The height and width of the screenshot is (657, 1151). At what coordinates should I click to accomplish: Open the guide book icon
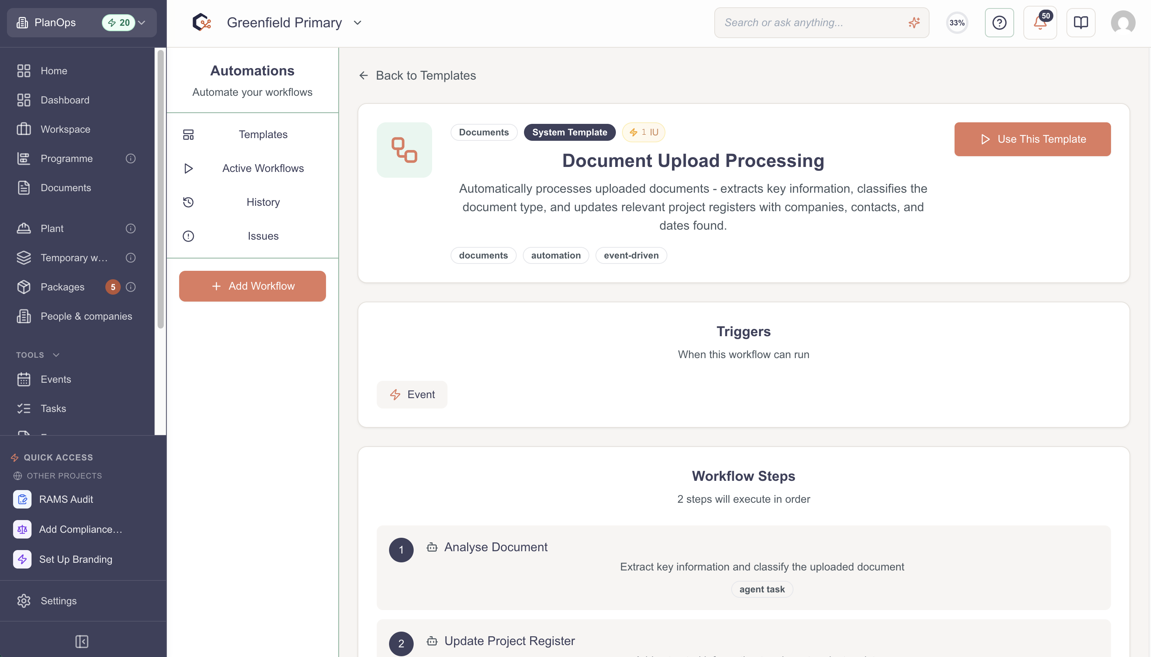click(x=1081, y=23)
